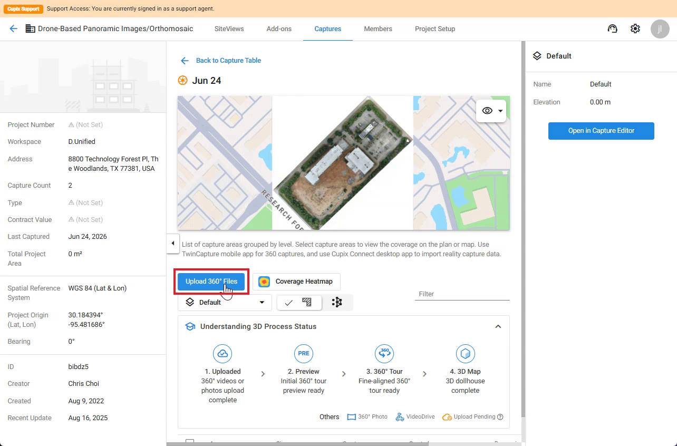Click the Uploaded cloud step icon

223,353
